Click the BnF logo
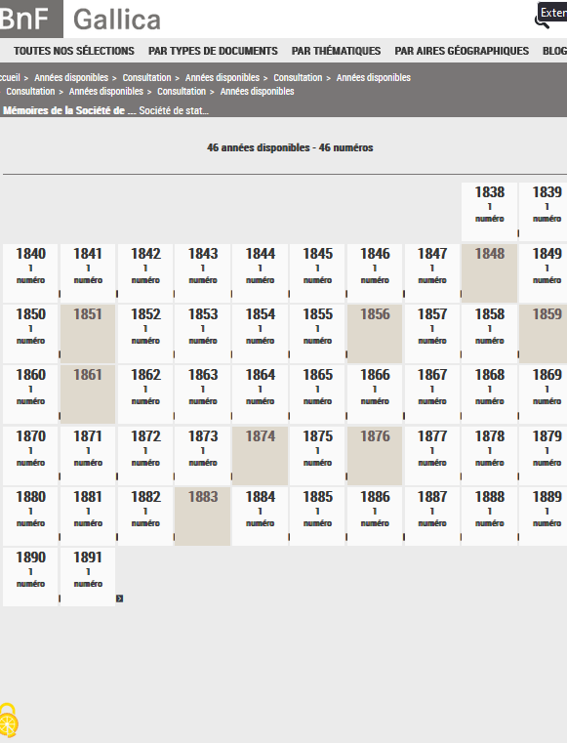The width and height of the screenshot is (567, 743). pyautogui.click(x=30, y=19)
